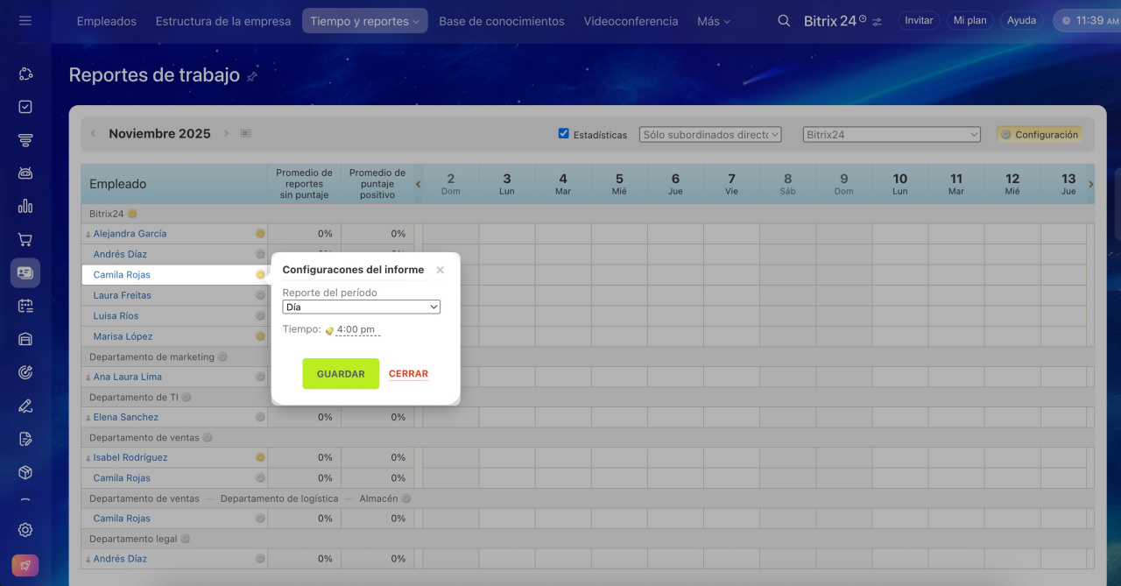Close the Configuracones del informe popup
The width and height of the screenshot is (1121, 586).
(441, 271)
